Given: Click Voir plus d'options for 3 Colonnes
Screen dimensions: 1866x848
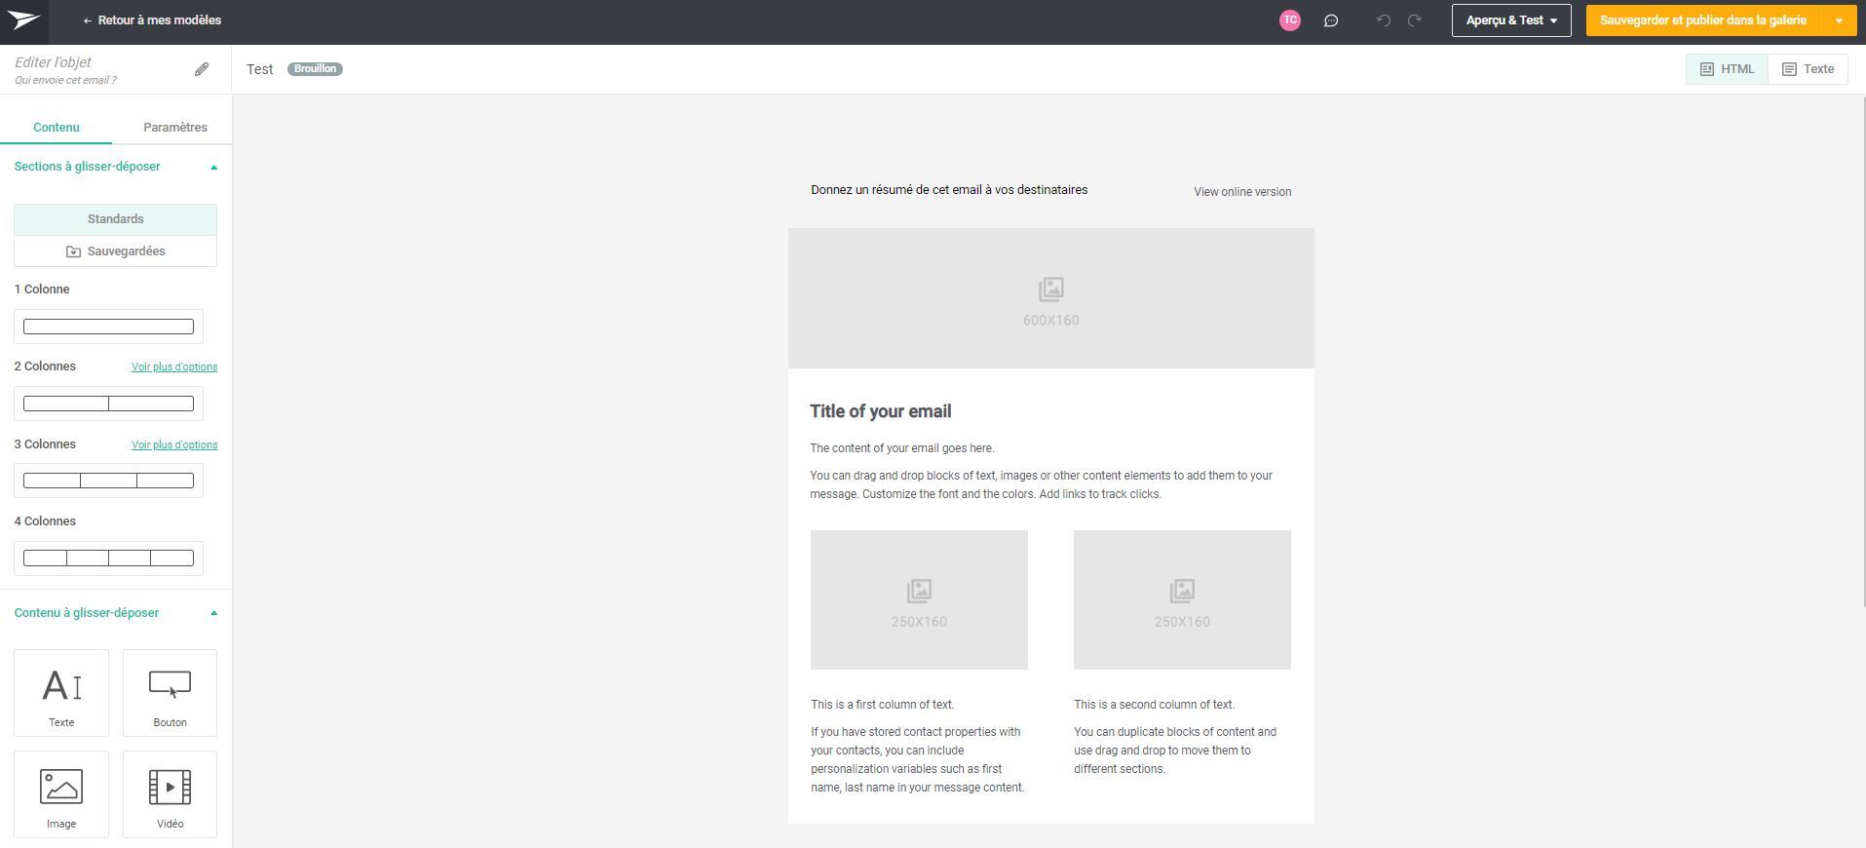Looking at the screenshot, I should 174,445.
